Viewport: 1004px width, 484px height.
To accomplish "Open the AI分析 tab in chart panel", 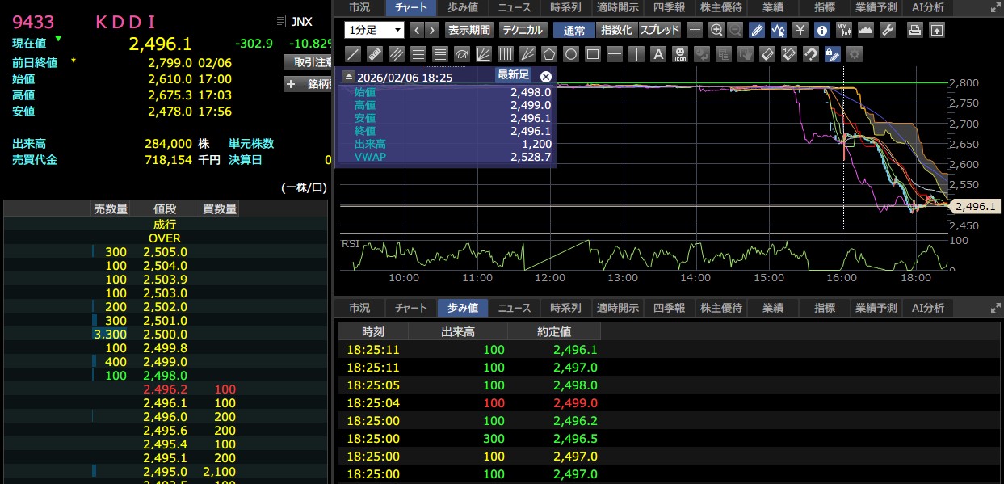I will [927, 7].
